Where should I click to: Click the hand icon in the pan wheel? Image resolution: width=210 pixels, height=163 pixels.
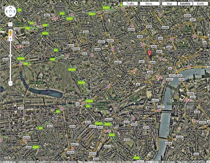click(x=11, y=11)
